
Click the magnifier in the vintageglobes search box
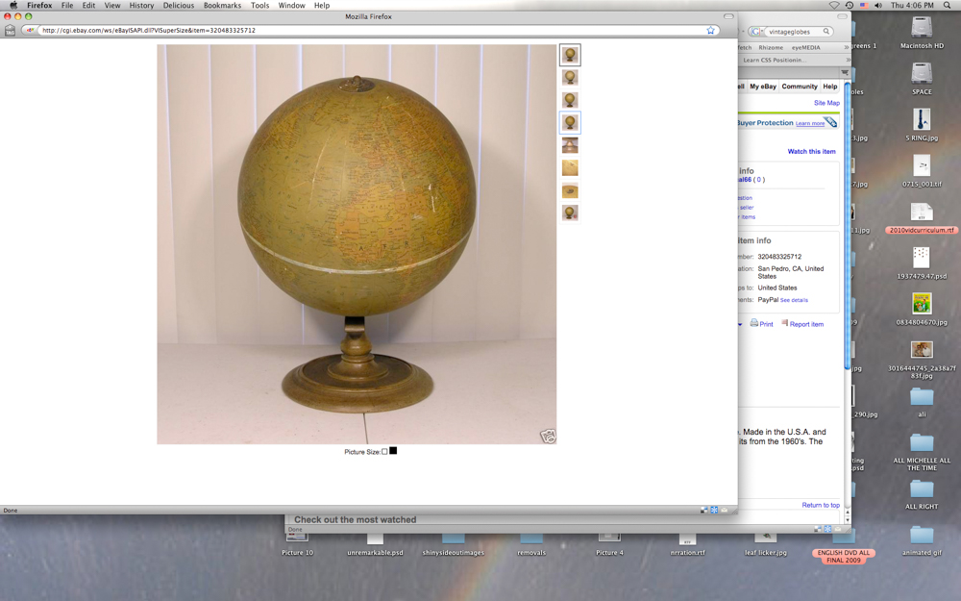pos(826,32)
